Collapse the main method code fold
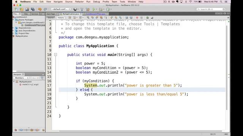This screenshot has width=243, height=136. pyautogui.click(x=55, y=54)
